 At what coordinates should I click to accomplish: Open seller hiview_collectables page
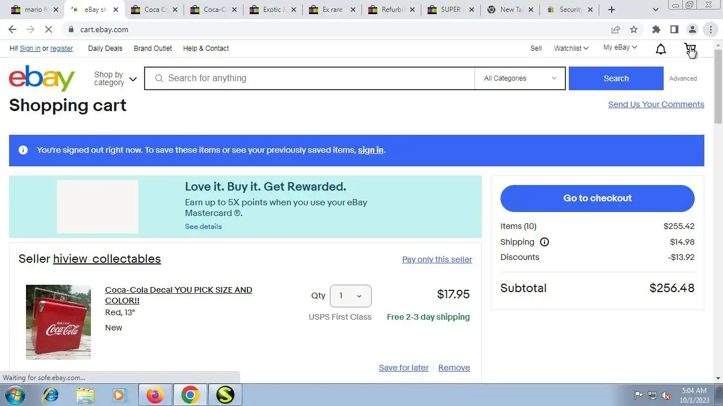[107, 259]
